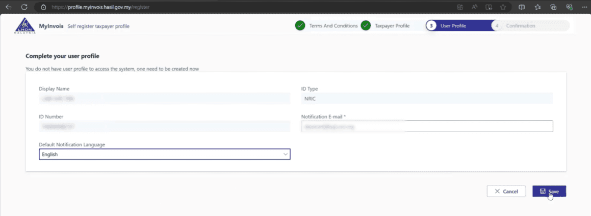
Task: Open Browser essentials heart icon
Action: [x=570, y=7]
